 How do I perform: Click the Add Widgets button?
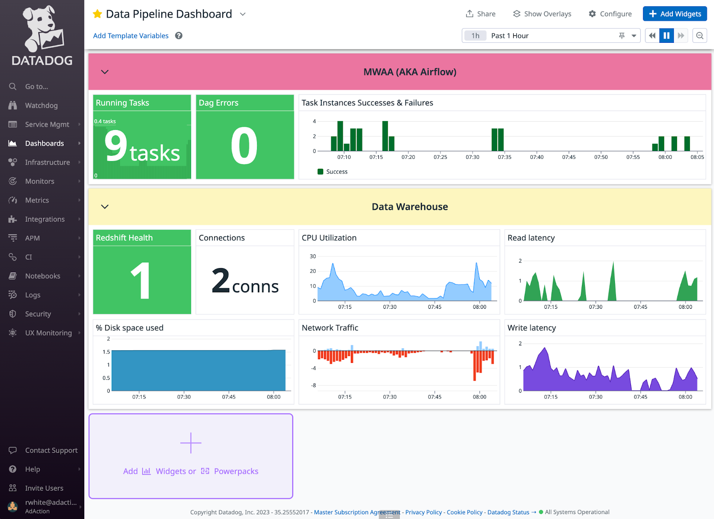pyautogui.click(x=675, y=14)
